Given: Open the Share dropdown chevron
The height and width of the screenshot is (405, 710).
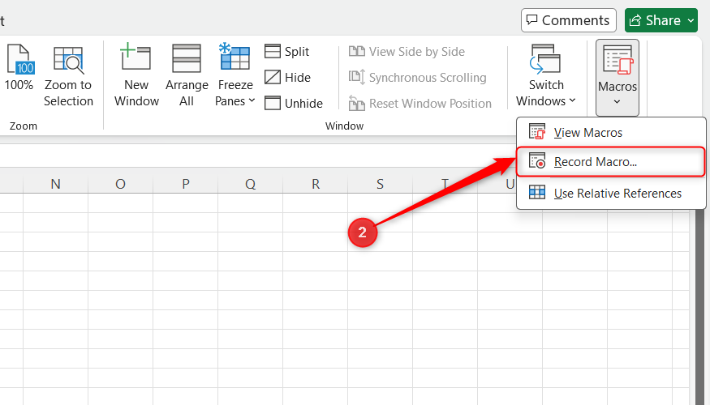Looking at the screenshot, I should [691, 20].
